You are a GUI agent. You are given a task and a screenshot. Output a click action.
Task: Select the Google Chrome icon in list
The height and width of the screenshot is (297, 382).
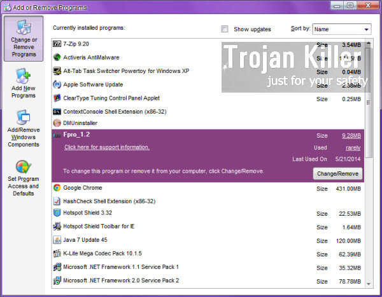pyautogui.click(x=57, y=188)
